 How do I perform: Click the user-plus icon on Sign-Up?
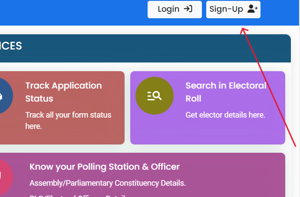tap(252, 9)
